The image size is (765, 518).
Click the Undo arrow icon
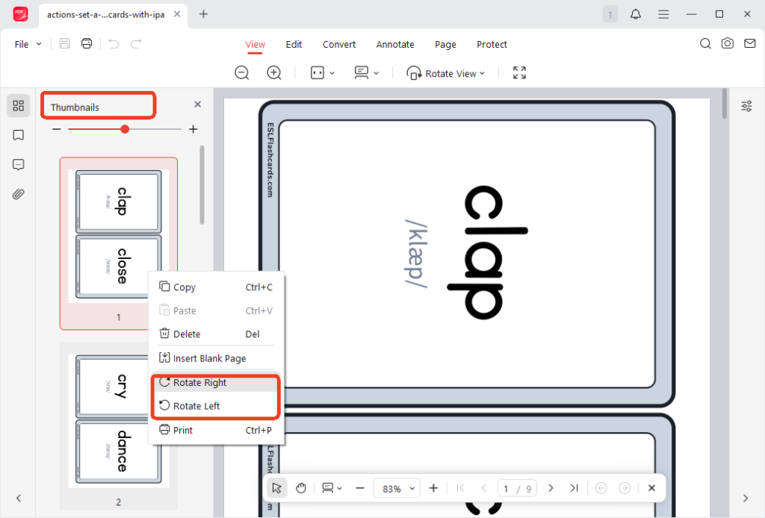(114, 43)
